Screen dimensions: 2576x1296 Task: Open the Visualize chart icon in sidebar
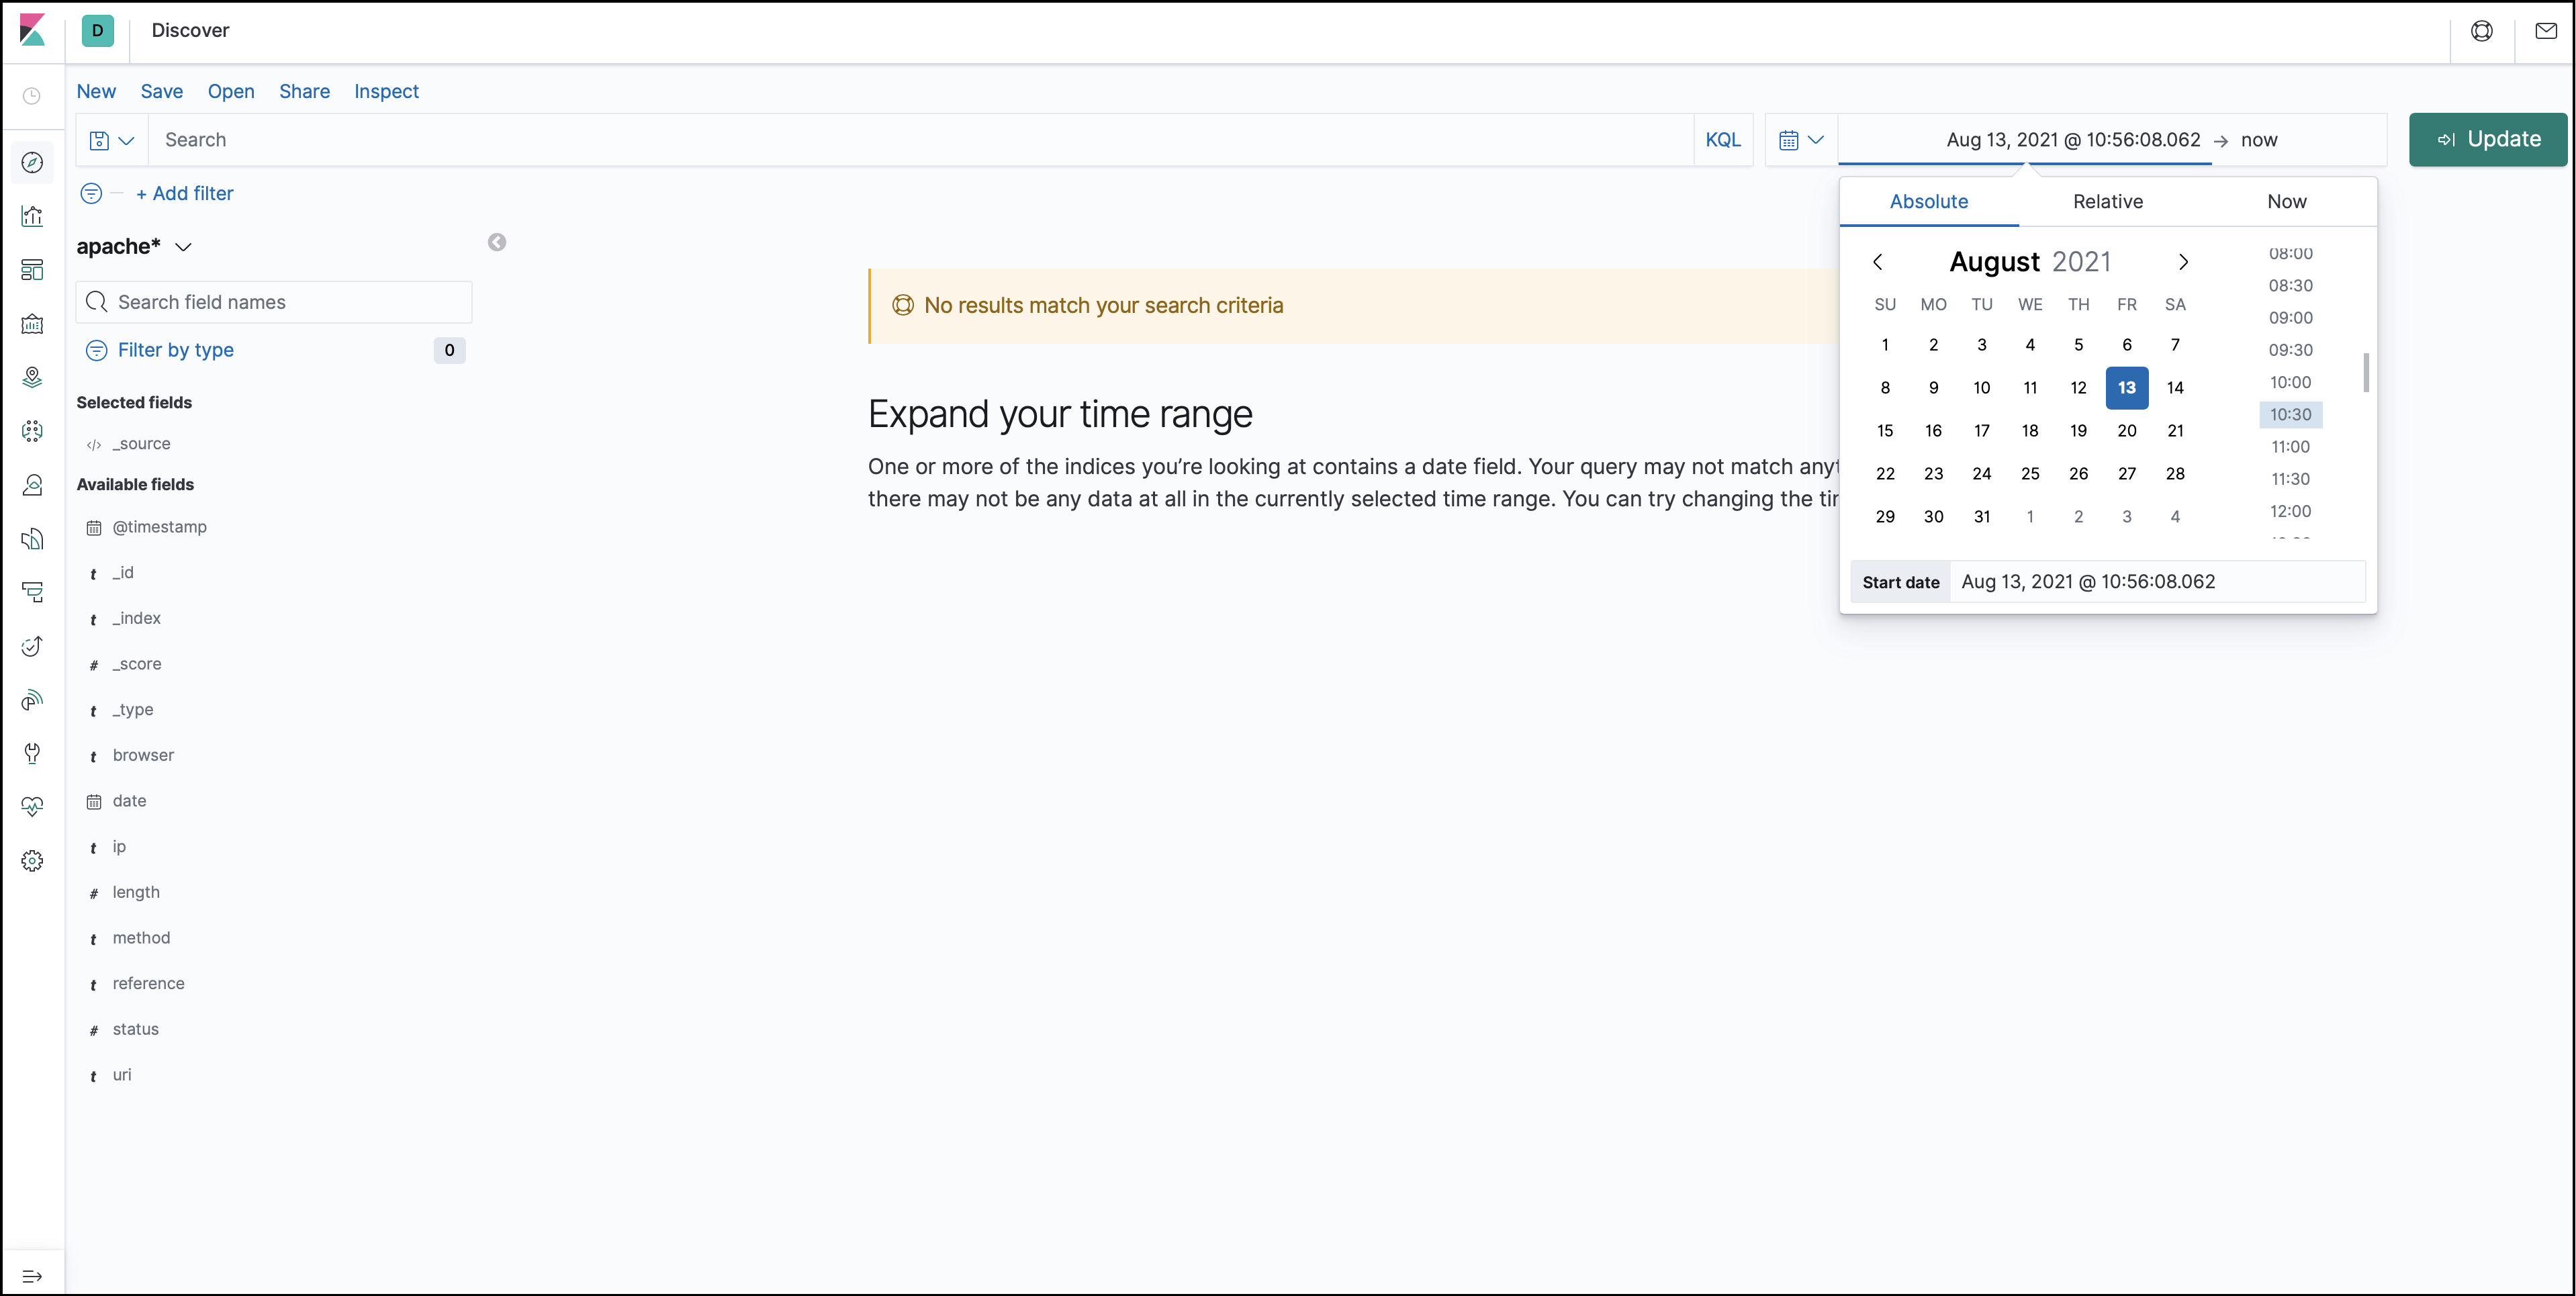click(32, 216)
